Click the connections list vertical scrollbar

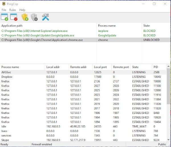[169, 91]
